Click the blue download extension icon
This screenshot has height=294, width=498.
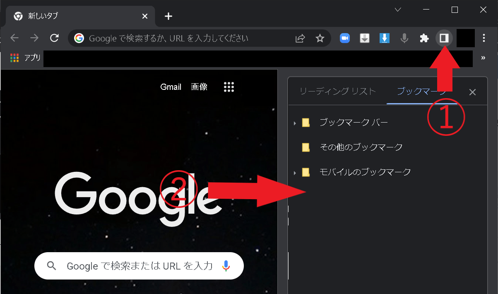pos(385,39)
